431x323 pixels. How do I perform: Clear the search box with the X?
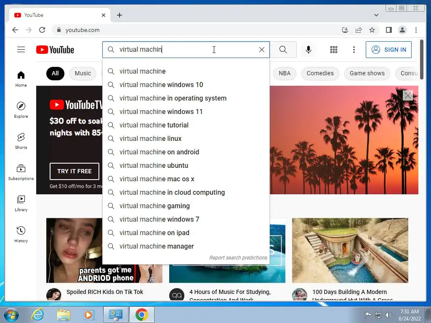[262, 50]
